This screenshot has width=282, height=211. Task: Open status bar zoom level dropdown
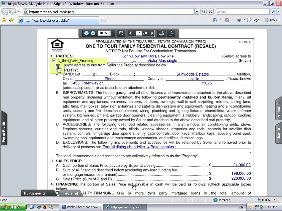[275, 200]
